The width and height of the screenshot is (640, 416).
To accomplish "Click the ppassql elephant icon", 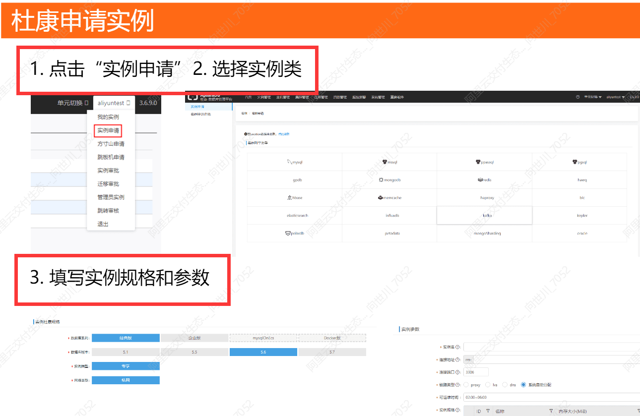I will (x=478, y=162).
